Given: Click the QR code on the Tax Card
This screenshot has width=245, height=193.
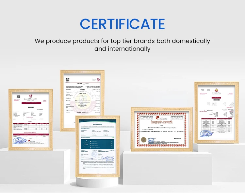Looking at the screenshot, I should click(x=68, y=80).
